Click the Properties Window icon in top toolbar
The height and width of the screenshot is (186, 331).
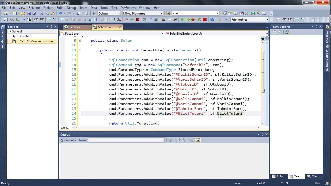pos(230,13)
